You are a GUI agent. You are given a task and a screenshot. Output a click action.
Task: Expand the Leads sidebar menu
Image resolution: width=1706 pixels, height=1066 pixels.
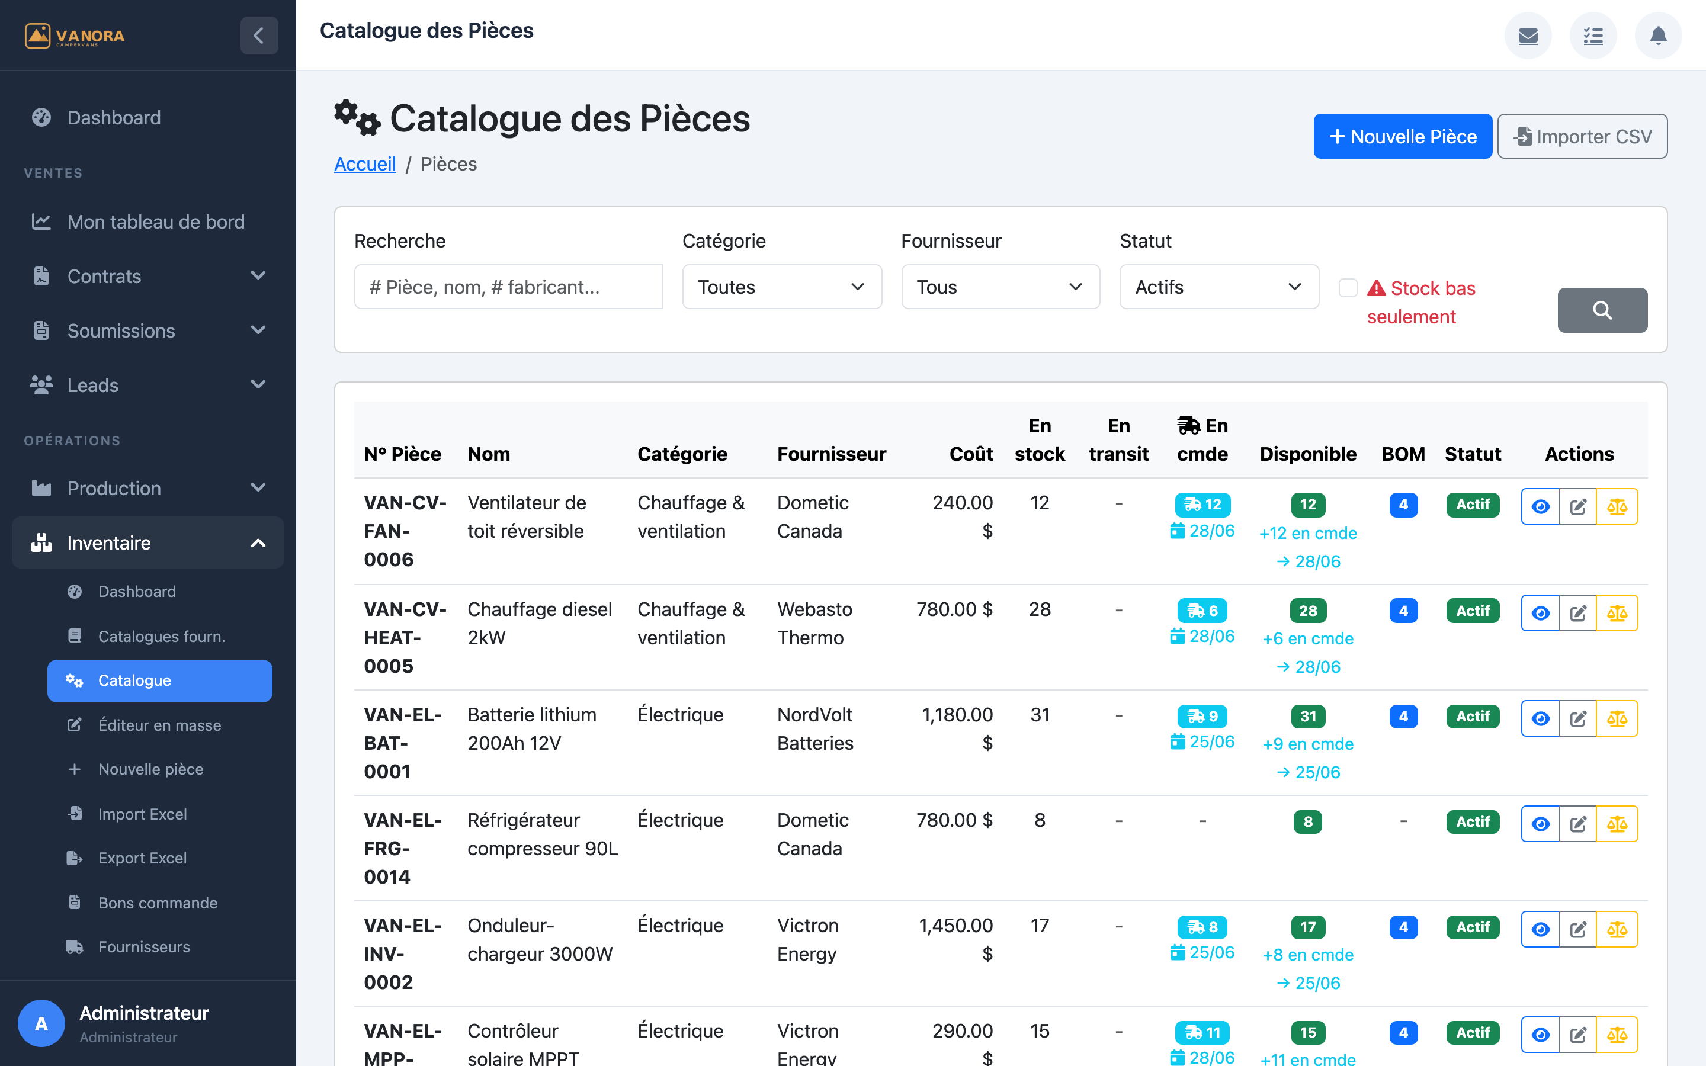coord(148,385)
